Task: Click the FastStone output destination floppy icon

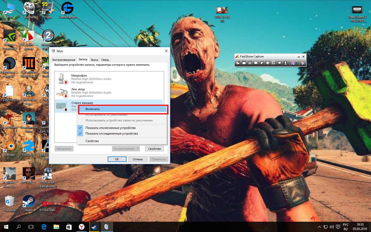Action: tap(293, 63)
